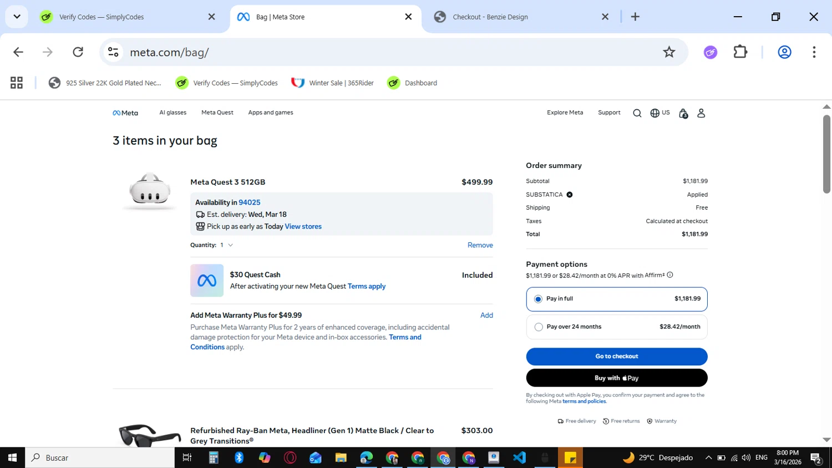Image resolution: width=832 pixels, height=468 pixels.
Task: Go back to the previous page
Action: [x=18, y=52]
